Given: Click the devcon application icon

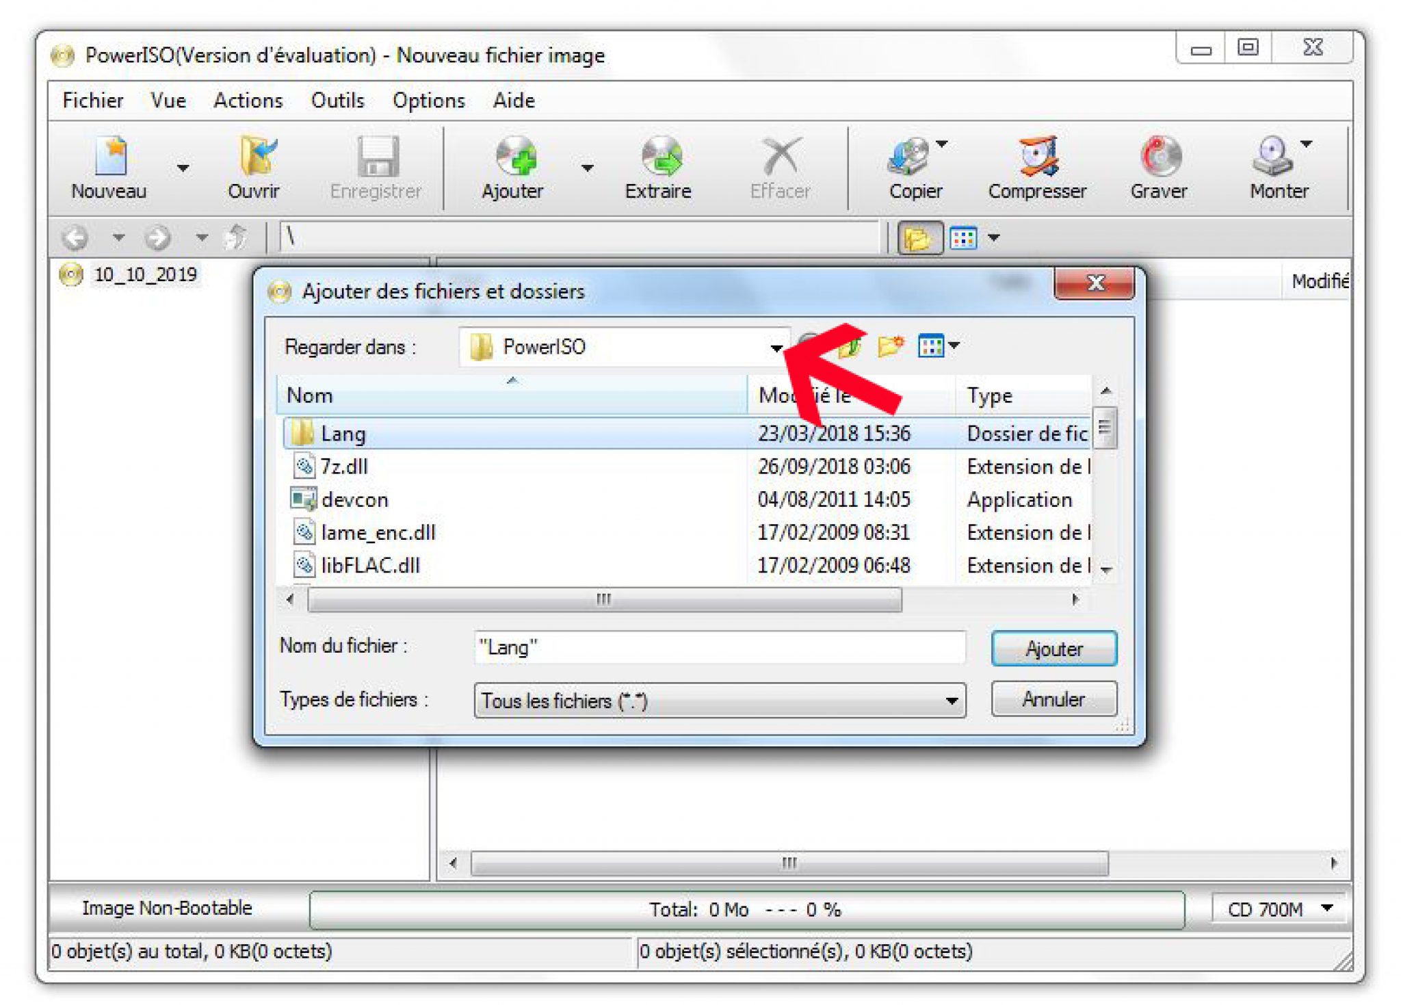Looking at the screenshot, I should pos(304,499).
